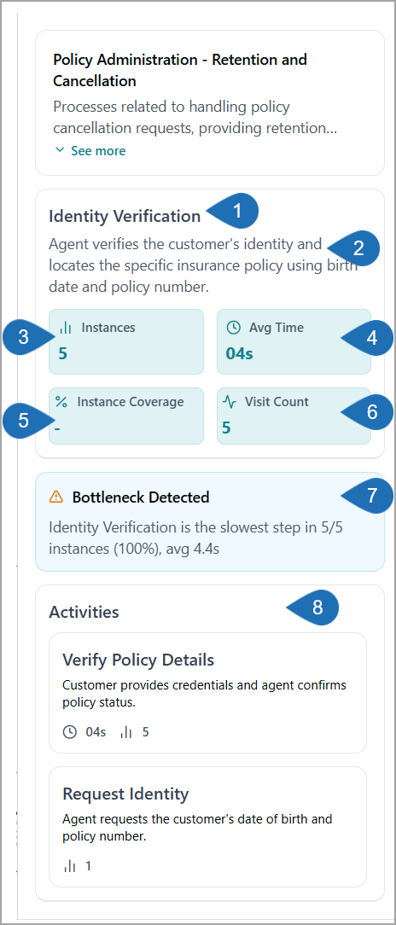Viewport: 396px width, 925px height.
Task: Click the Instance Coverage percent icon
Action: click(61, 402)
